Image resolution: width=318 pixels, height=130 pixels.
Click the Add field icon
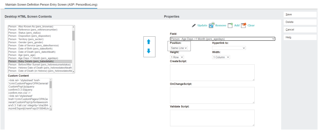pyautogui.click(x=230, y=25)
